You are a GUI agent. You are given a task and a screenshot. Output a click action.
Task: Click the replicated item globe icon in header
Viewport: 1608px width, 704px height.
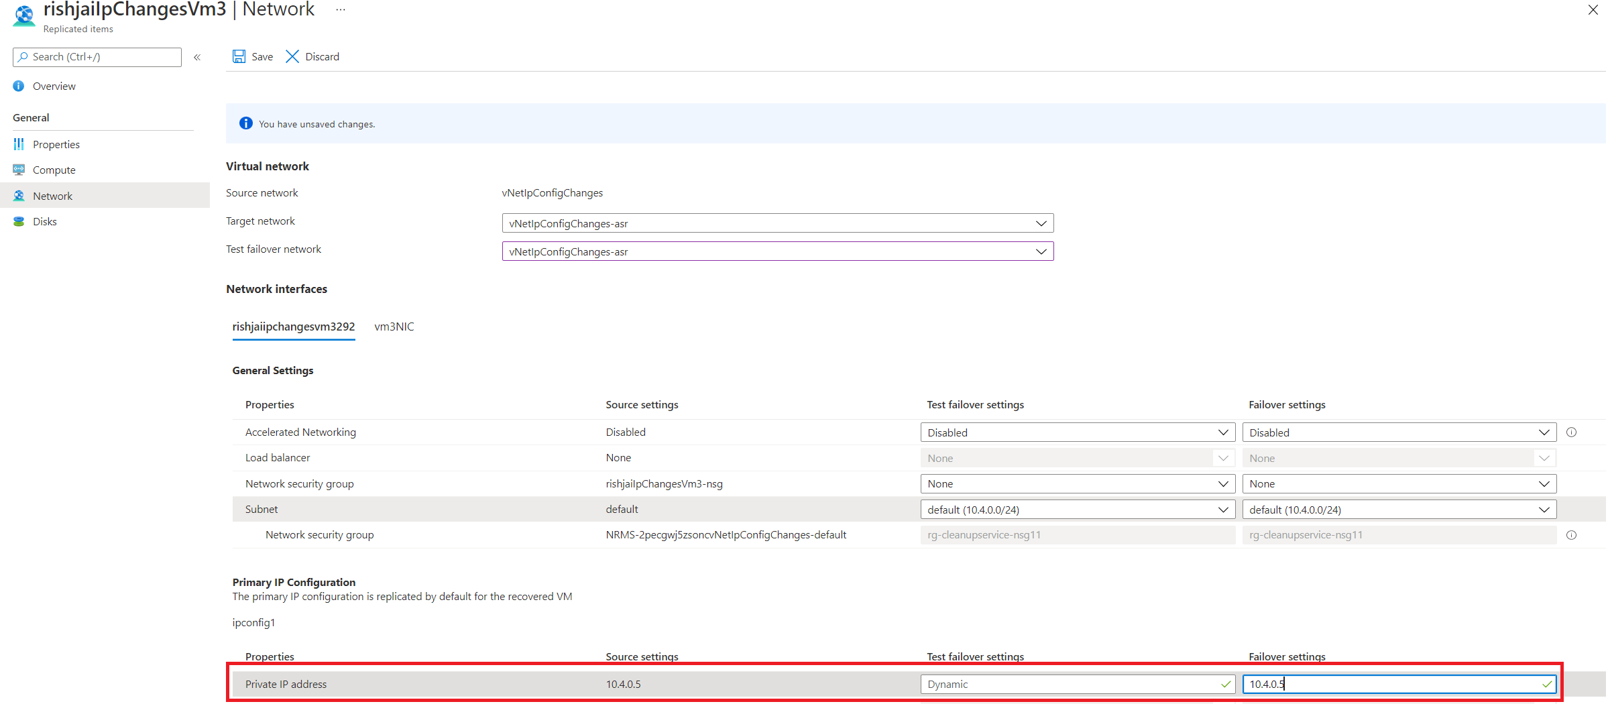[x=24, y=16]
